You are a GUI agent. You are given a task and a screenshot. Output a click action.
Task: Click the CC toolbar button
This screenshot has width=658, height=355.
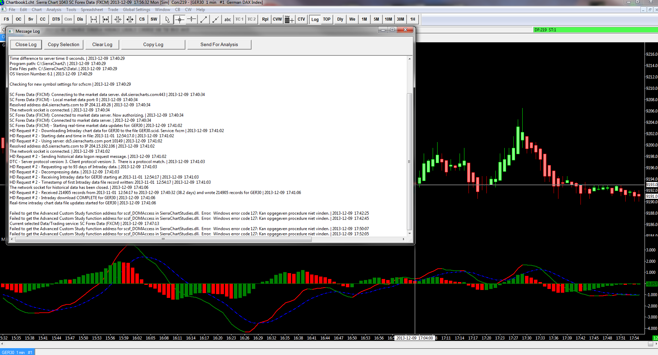[x=43, y=19]
